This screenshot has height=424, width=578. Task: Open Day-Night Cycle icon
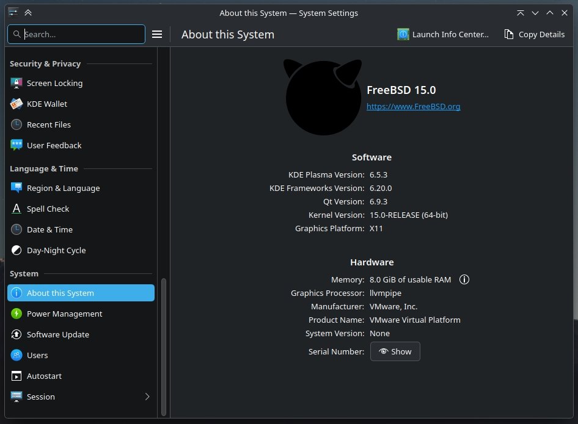[16, 250]
